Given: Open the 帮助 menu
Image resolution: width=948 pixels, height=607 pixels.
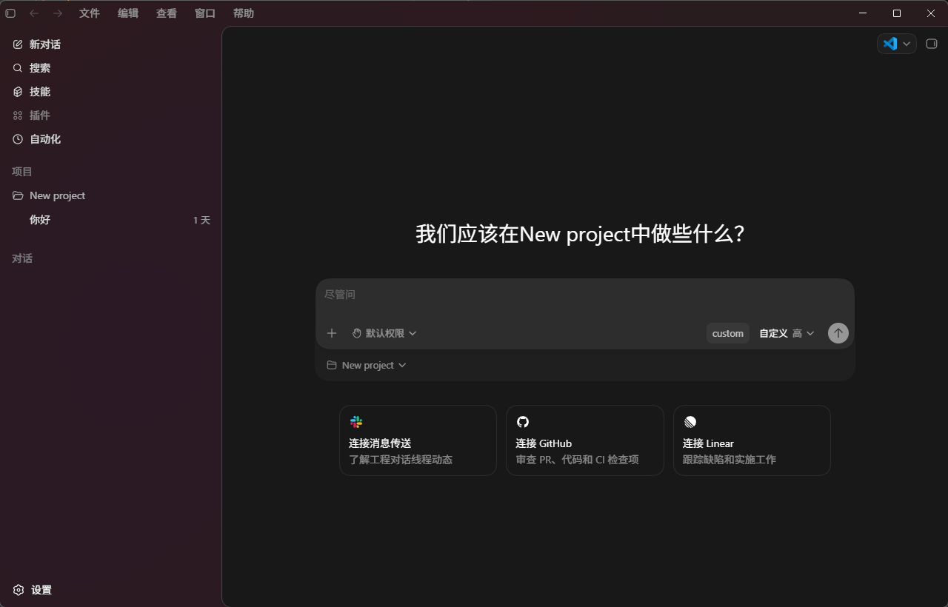Looking at the screenshot, I should coord(244,13).
